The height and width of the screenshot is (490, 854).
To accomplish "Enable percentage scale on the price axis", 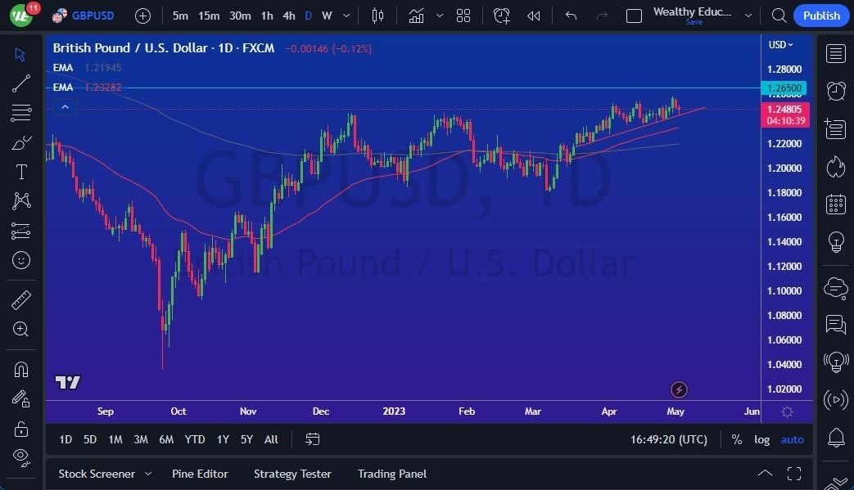I will 736,439.
